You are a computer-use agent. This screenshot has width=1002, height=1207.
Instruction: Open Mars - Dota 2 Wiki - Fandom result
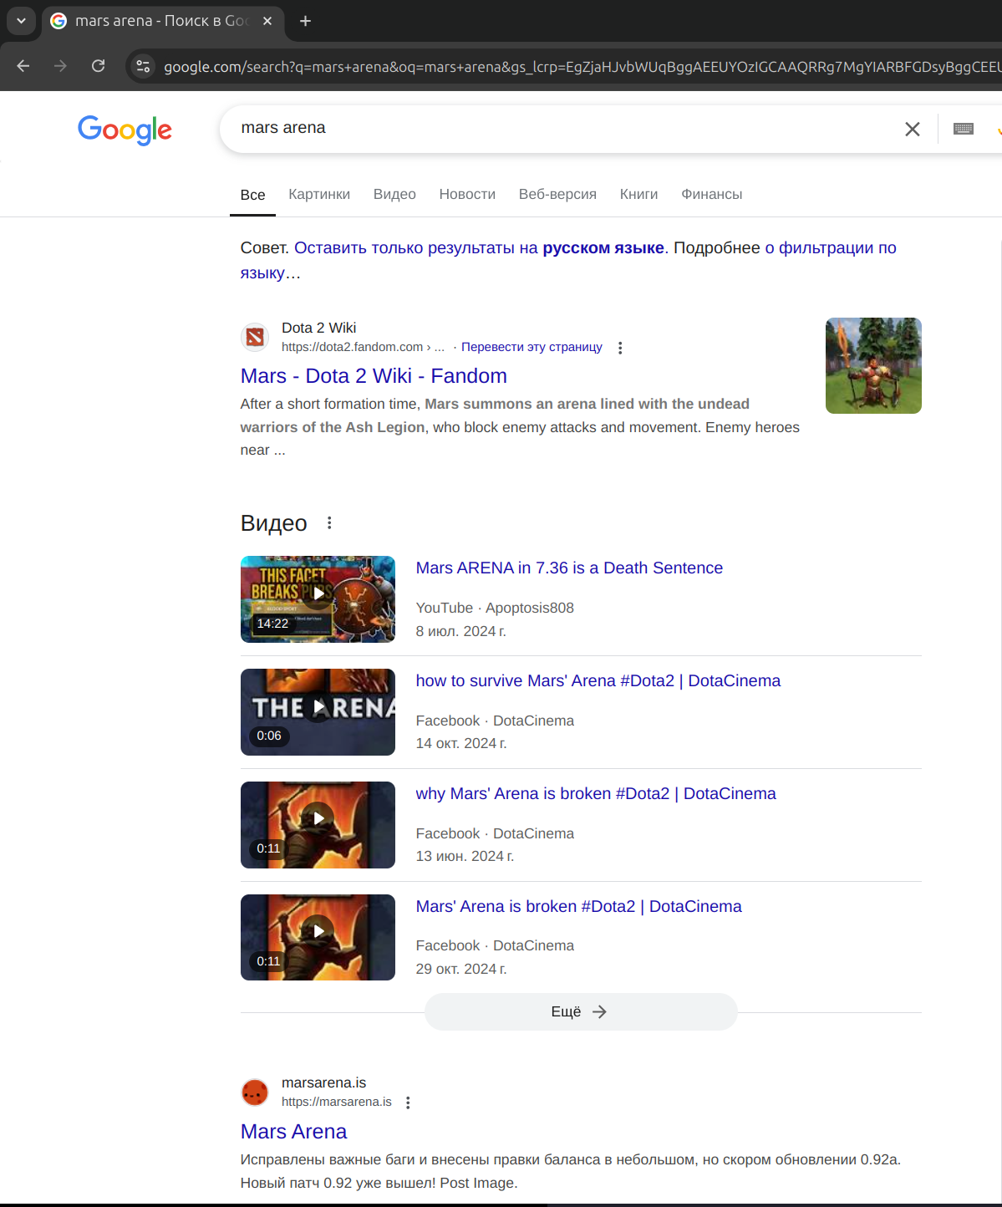click(374, 376)
